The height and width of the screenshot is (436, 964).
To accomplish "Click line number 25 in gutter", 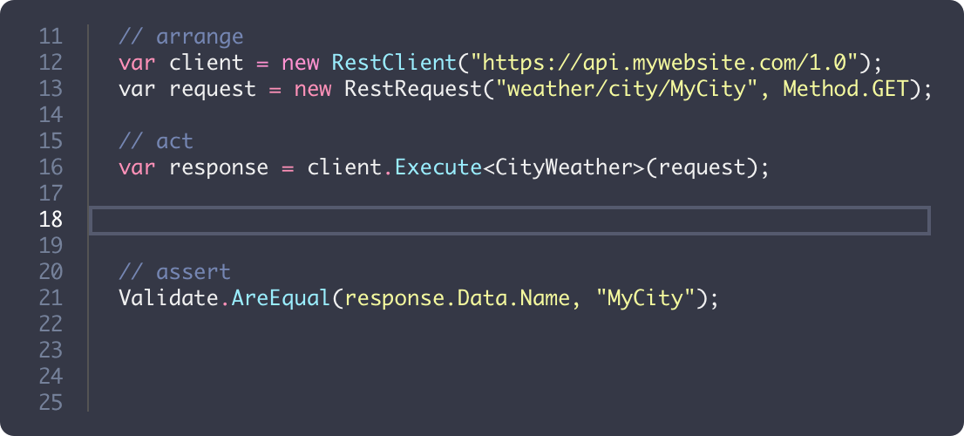I will click(x=51, y=403).
